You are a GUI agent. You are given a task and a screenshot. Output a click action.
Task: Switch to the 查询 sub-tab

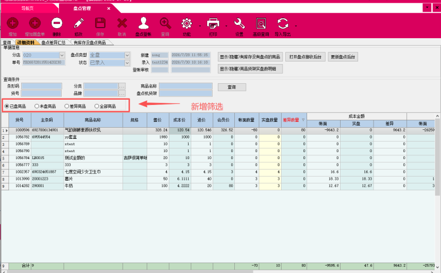click(7, 42)
